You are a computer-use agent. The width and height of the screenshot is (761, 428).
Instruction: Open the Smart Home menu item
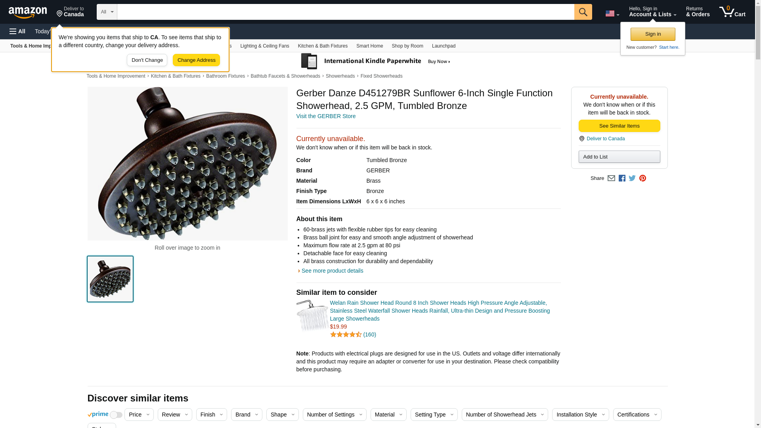[x=369, y=46]
